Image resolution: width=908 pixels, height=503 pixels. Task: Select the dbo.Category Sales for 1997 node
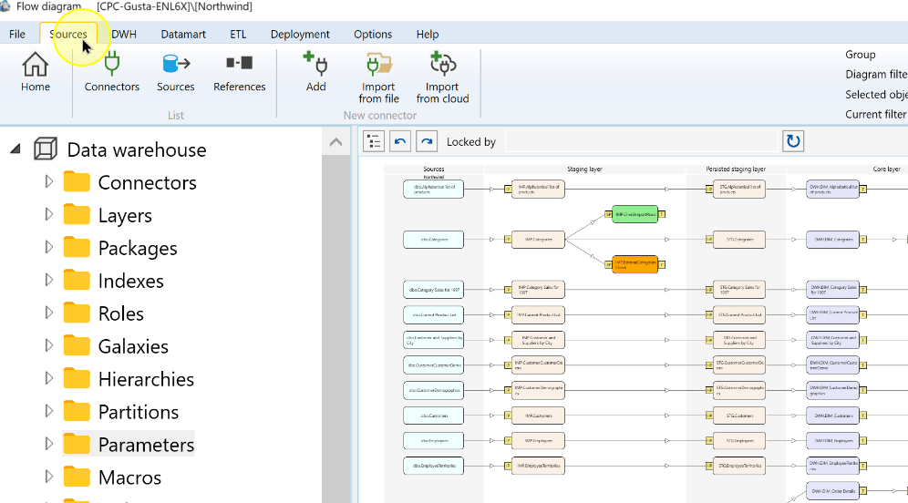[433, 290]
